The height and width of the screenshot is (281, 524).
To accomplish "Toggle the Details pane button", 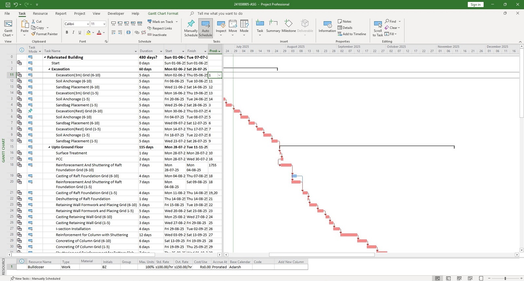I will click(x=345, y=28).
